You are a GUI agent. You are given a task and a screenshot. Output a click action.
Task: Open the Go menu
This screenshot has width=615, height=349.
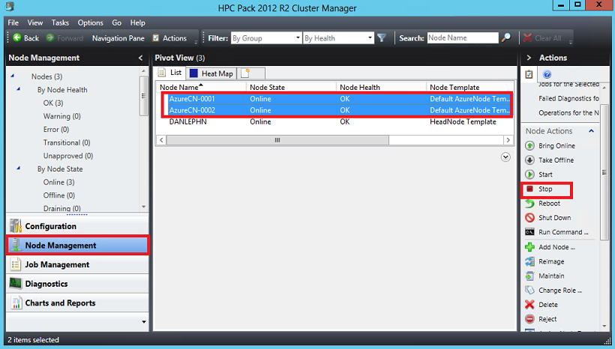(116, 22)
